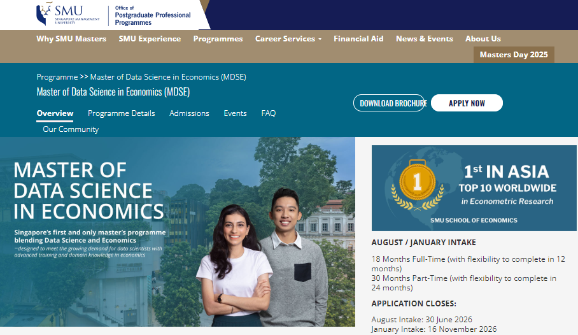
Task: Click the Masters Day 2025 button
Action: point(513,55)
